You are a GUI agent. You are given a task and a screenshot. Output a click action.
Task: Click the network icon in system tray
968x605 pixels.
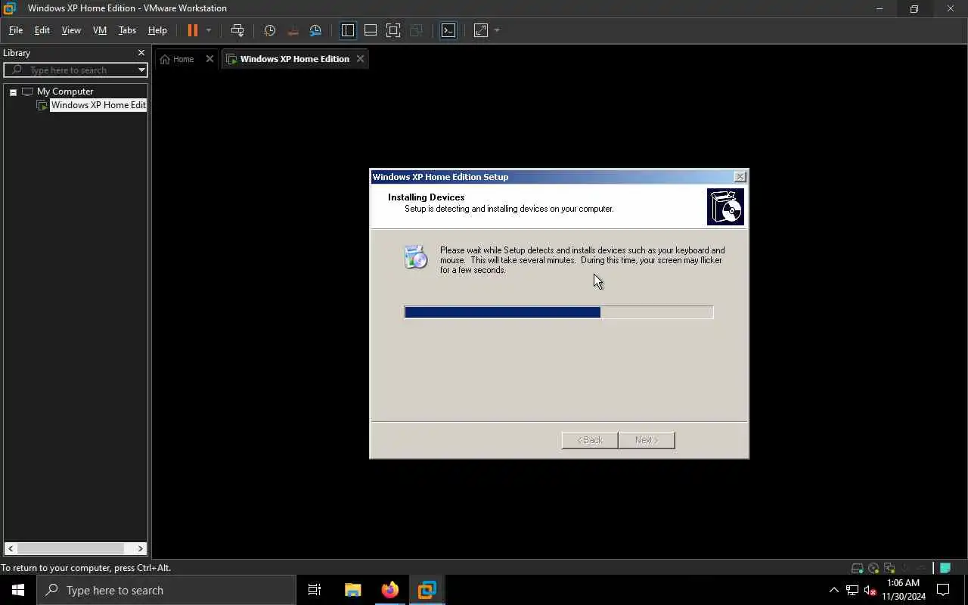click(x=852, y=590)
